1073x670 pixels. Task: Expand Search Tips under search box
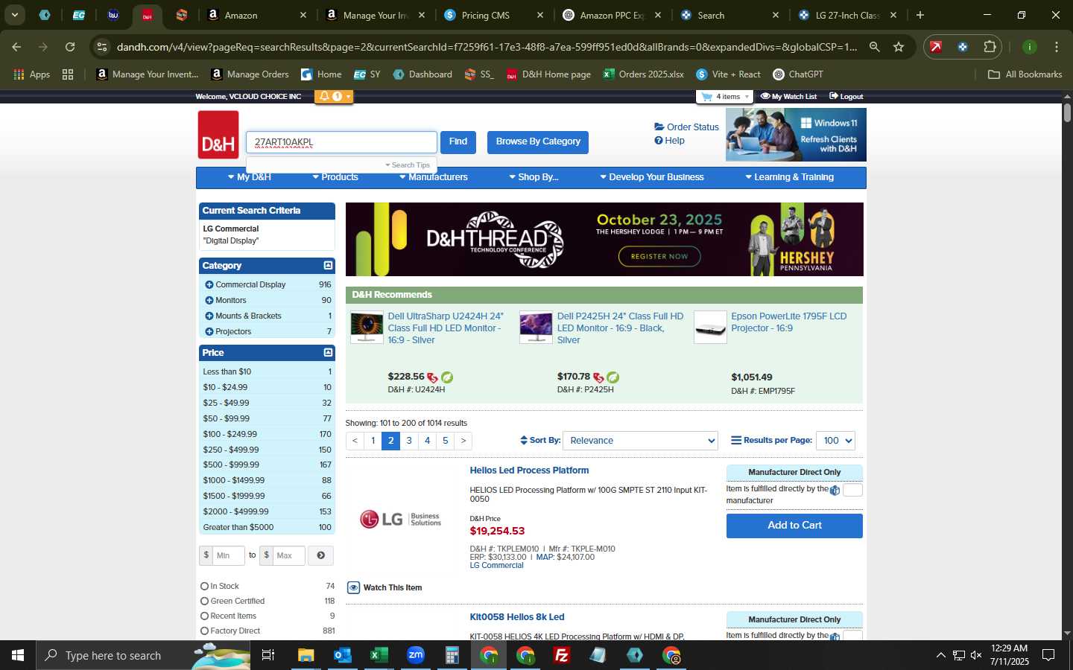(x=408, y=165)
